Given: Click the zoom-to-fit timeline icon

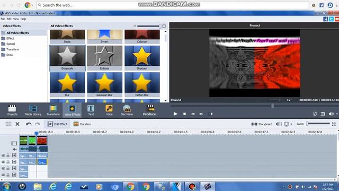Looking at the screenshot, I should [x=334, y=124].
